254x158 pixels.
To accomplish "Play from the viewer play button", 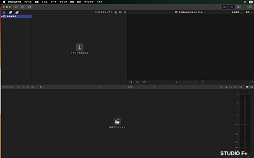I will click(x=176, y=82).
